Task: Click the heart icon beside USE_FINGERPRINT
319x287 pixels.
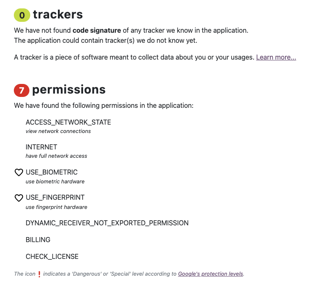Action: 19,198
